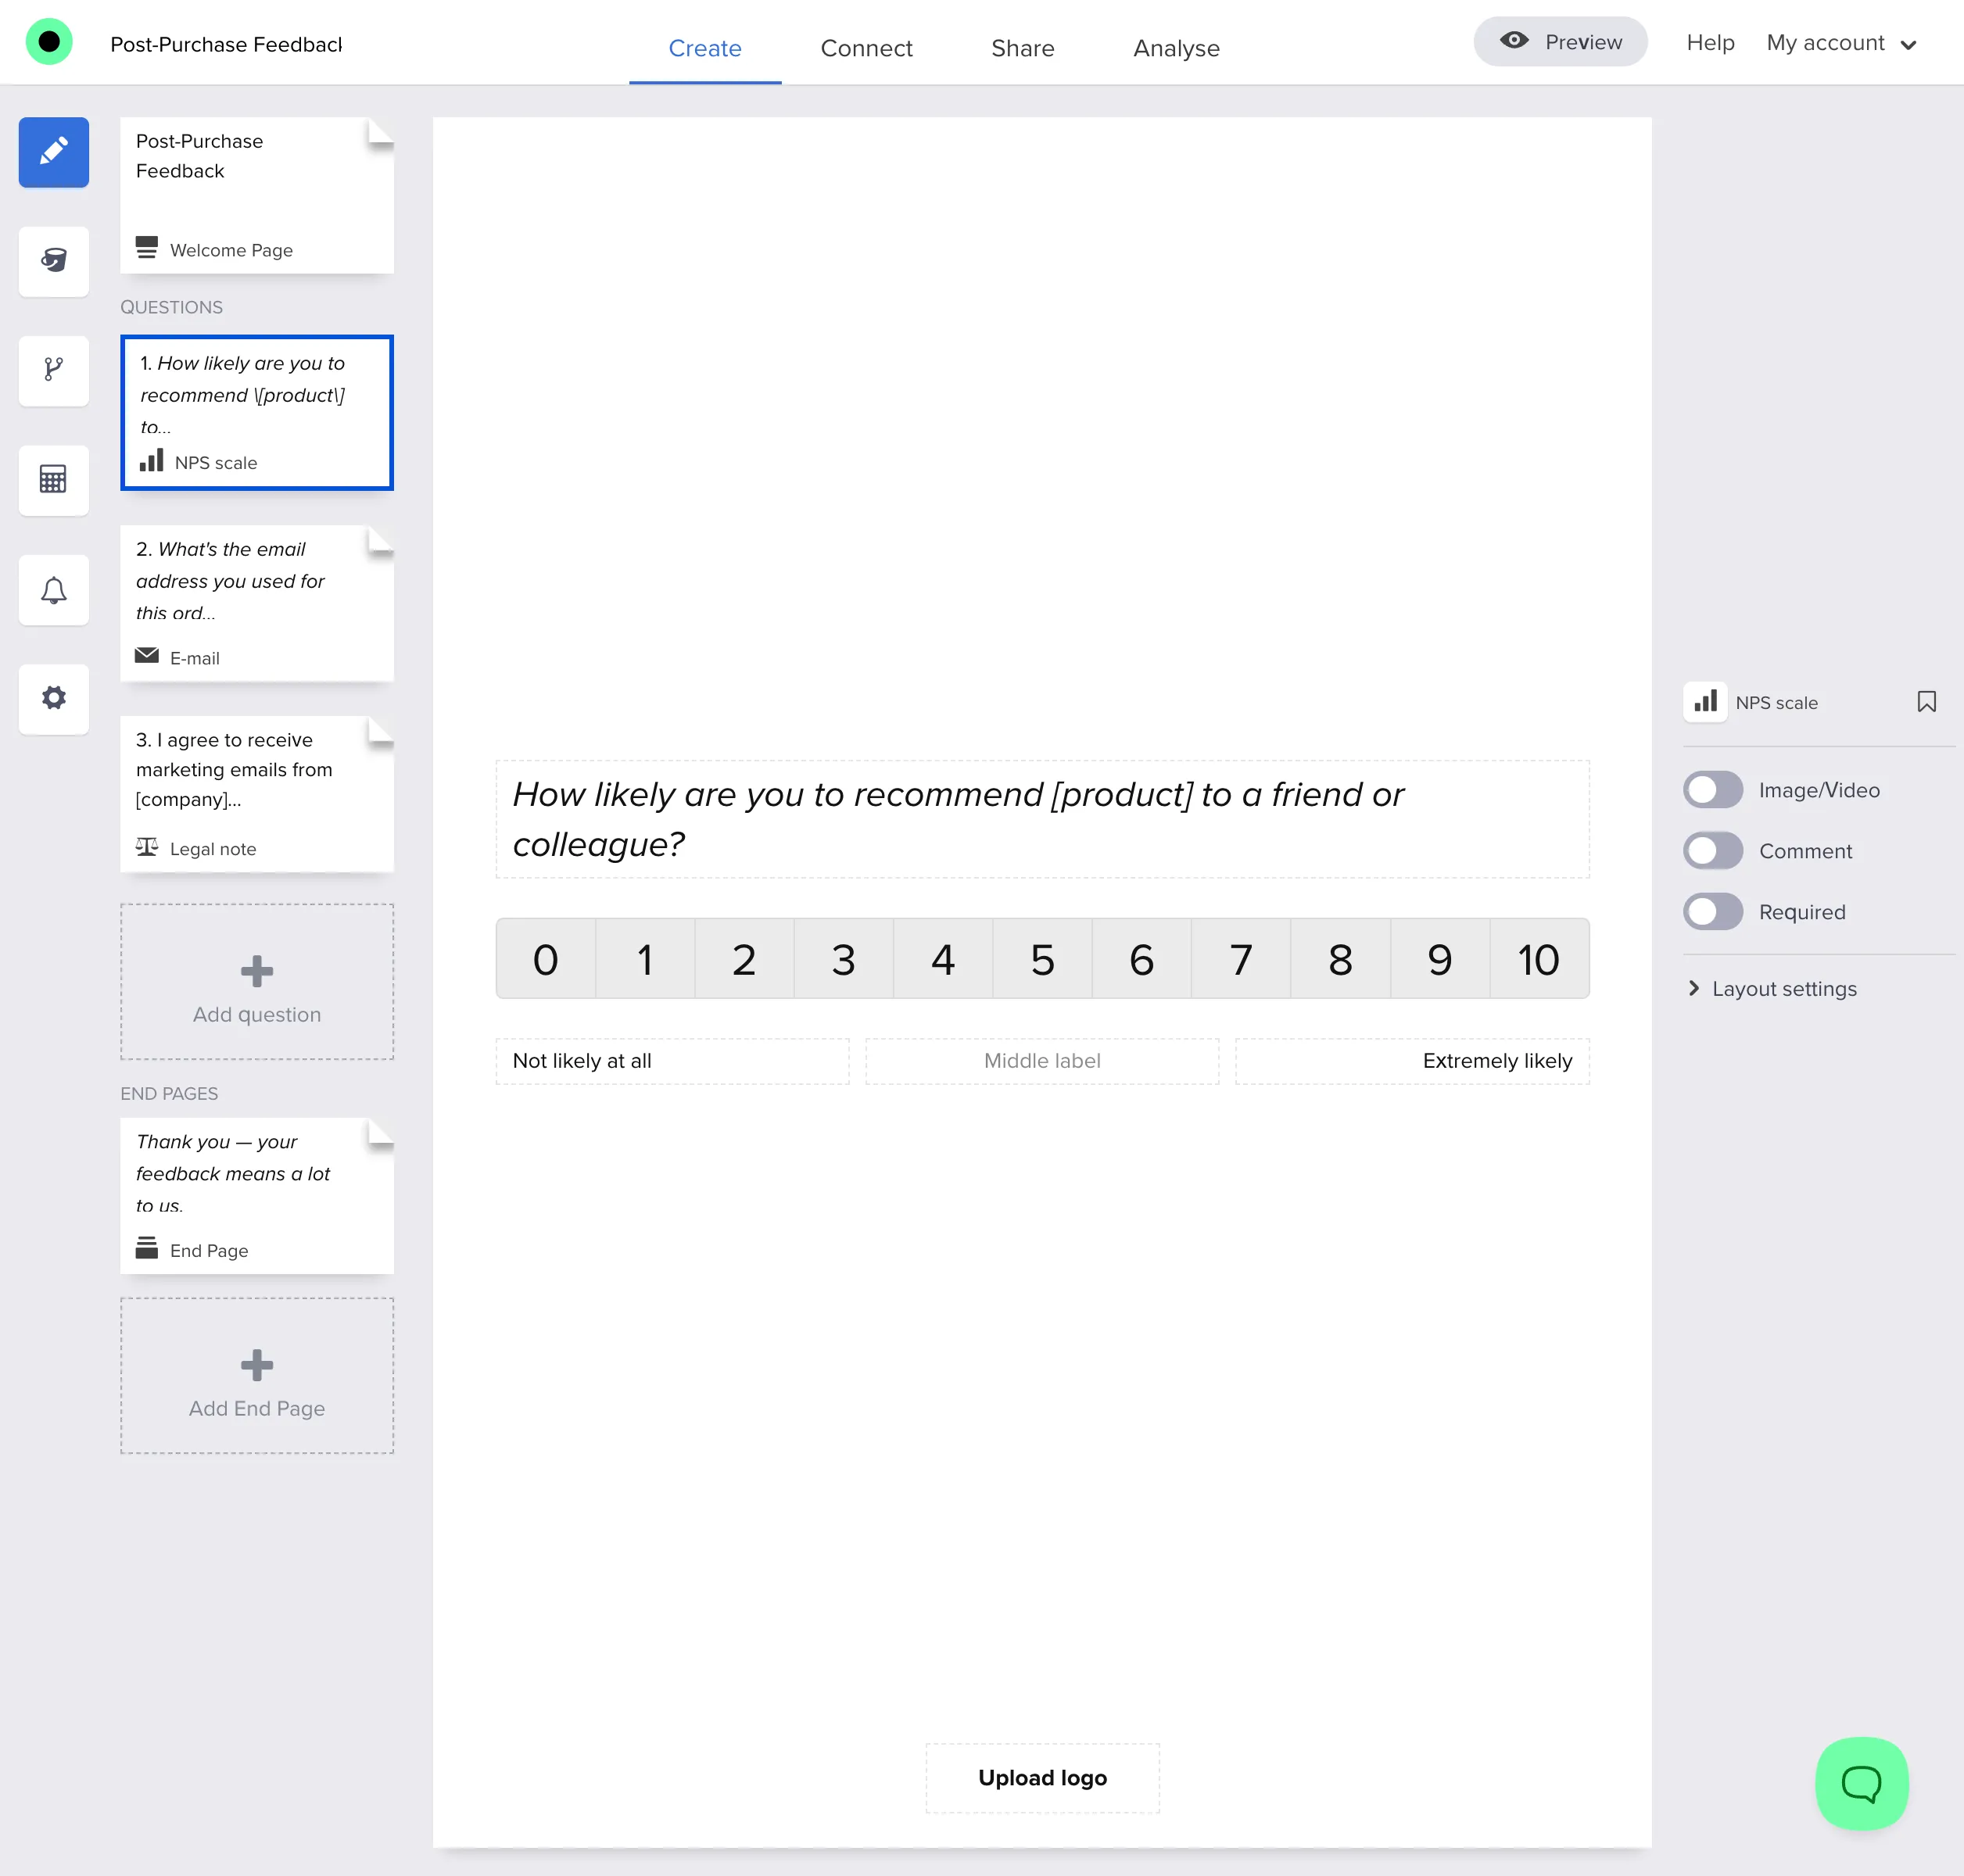Click the bookmark icon beside NPS scale

click(x=1926, y=702)
